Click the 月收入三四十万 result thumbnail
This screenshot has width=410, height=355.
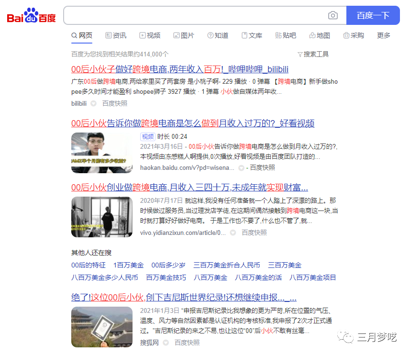tap(102, 217)
